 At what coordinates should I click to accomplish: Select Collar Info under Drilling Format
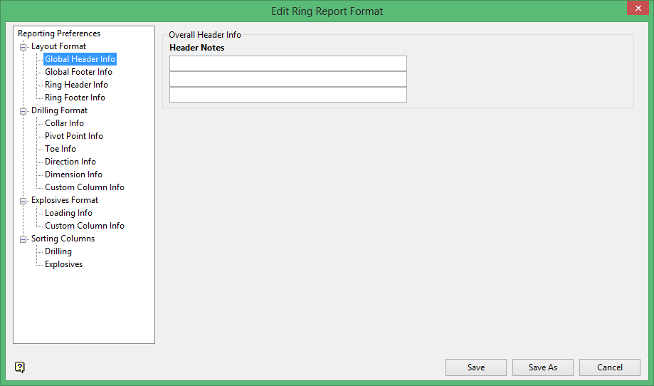(x=64, y=123)
